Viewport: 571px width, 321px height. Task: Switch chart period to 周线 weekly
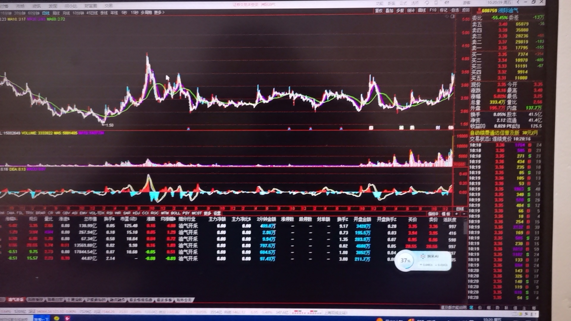tap(56, 13)
